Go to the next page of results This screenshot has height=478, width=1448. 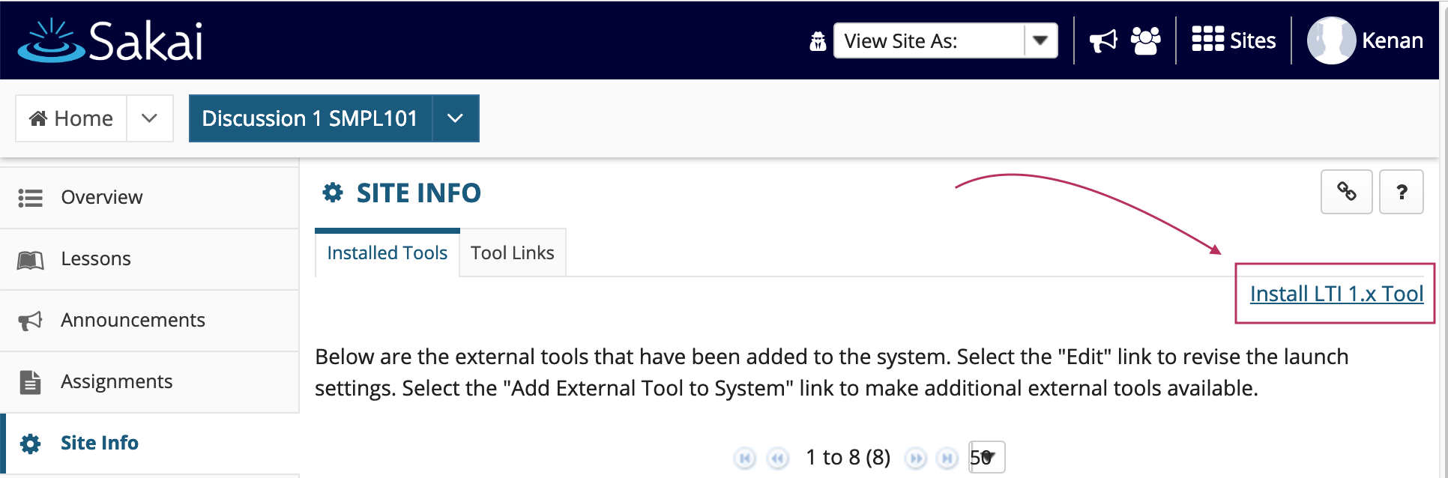(916, 458)
